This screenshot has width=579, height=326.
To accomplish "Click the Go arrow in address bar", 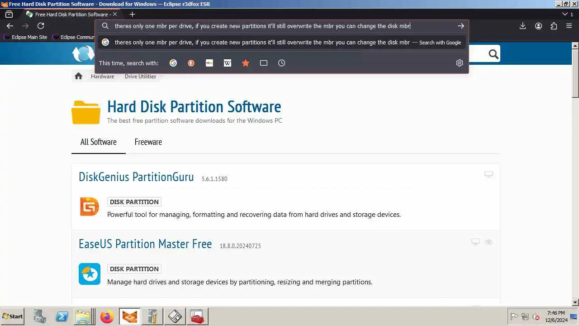I will coord(461,26).
